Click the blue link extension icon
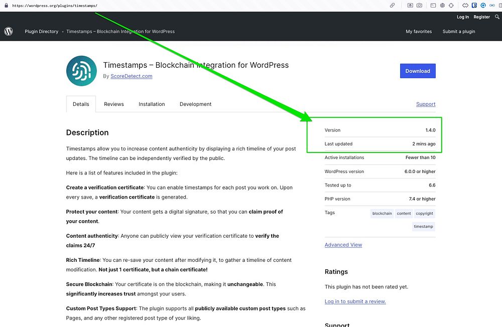The width and height of the screenshot is (502, 327). coord(492,6)
